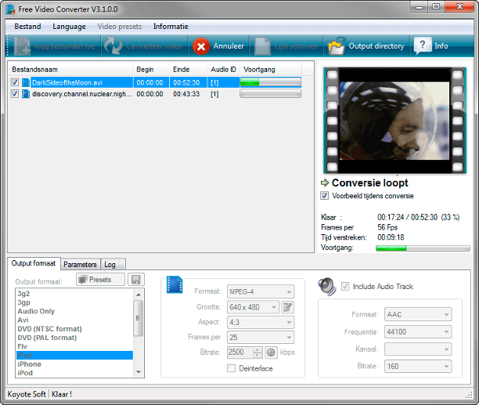Click the Bestandsnaam column header
This screenshot has width=479, height=405.
[x=71, y=70]
